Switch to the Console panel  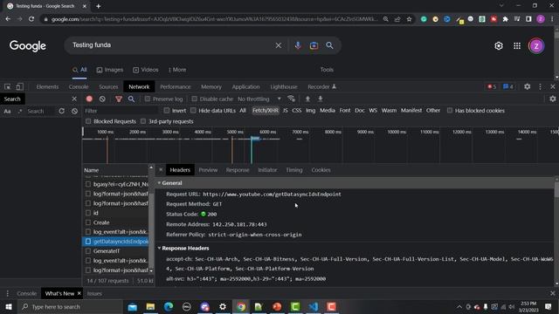(79, 86)
